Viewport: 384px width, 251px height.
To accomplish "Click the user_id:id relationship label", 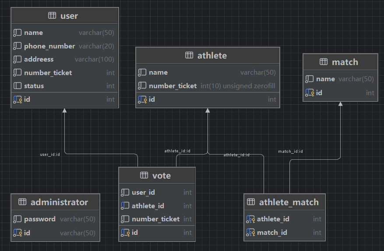I will pos(50,155).
